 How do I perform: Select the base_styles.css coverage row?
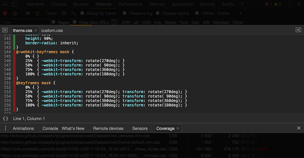pyautogui.click(x=152, y=149)
